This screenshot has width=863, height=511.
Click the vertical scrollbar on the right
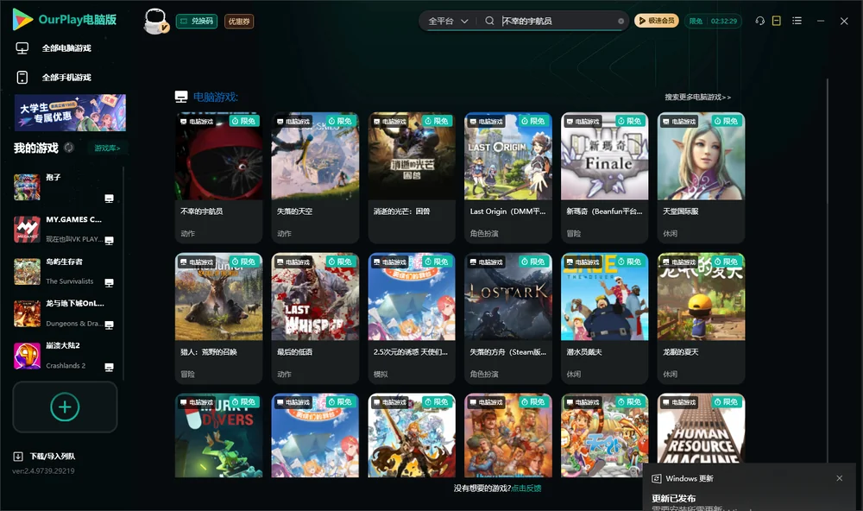click(827, 270)
